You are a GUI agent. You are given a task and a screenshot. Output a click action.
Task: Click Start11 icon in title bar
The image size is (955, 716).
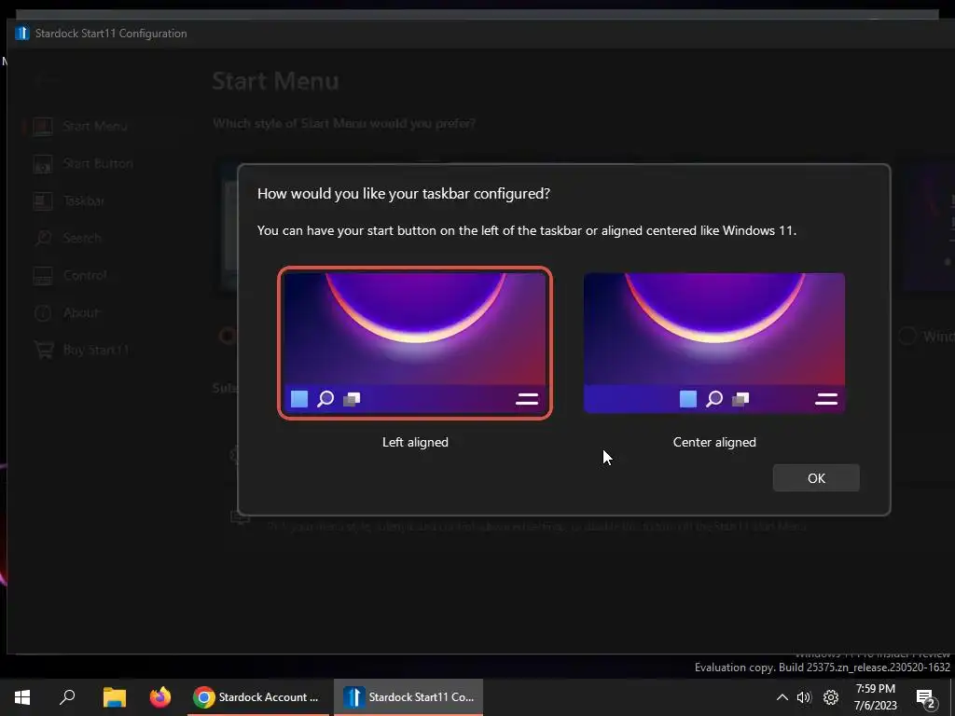click(22, 33)
